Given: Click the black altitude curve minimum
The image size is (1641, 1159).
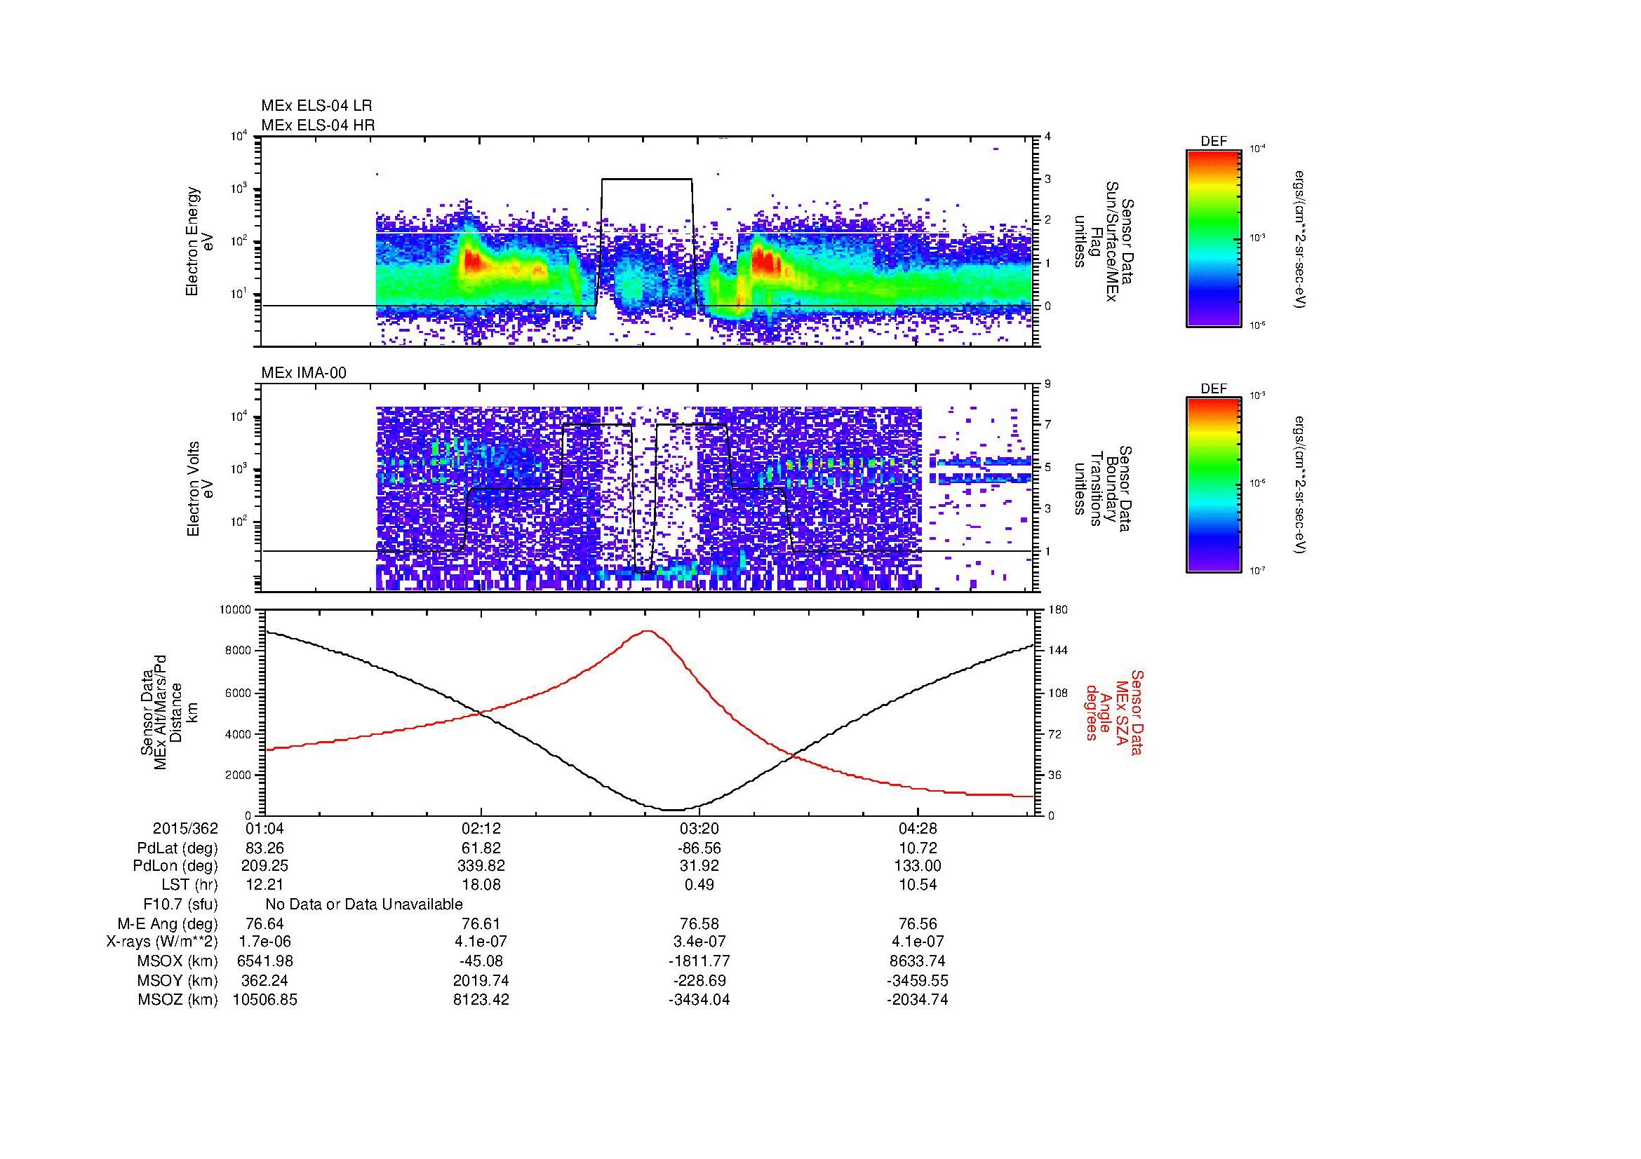Looking at the screenshot, I should 673,810.
